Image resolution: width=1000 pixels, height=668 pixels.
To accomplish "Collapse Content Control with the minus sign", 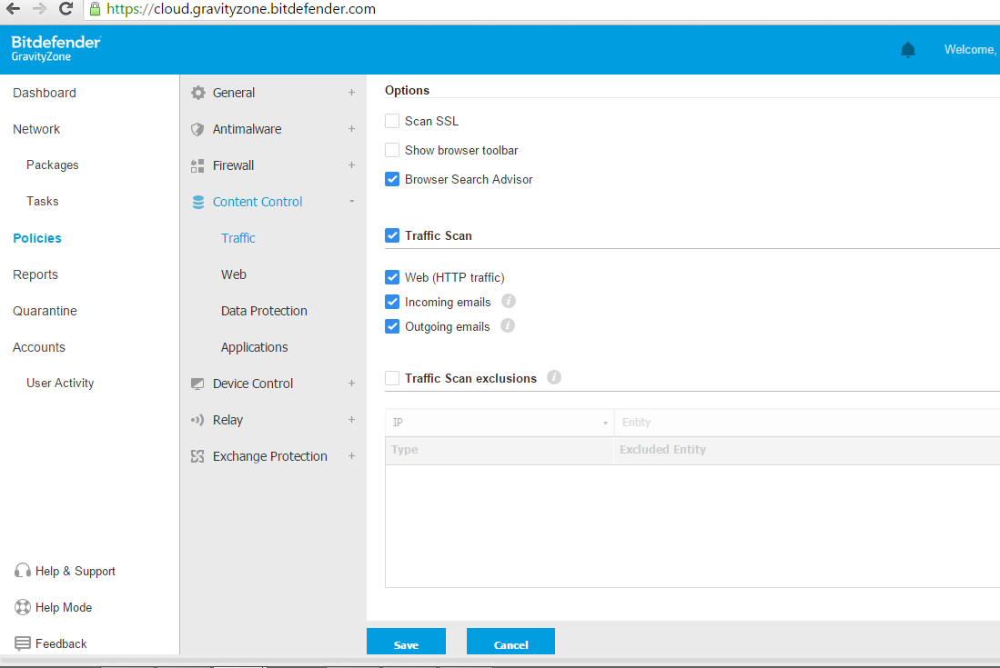I will (x=351, y=201).
